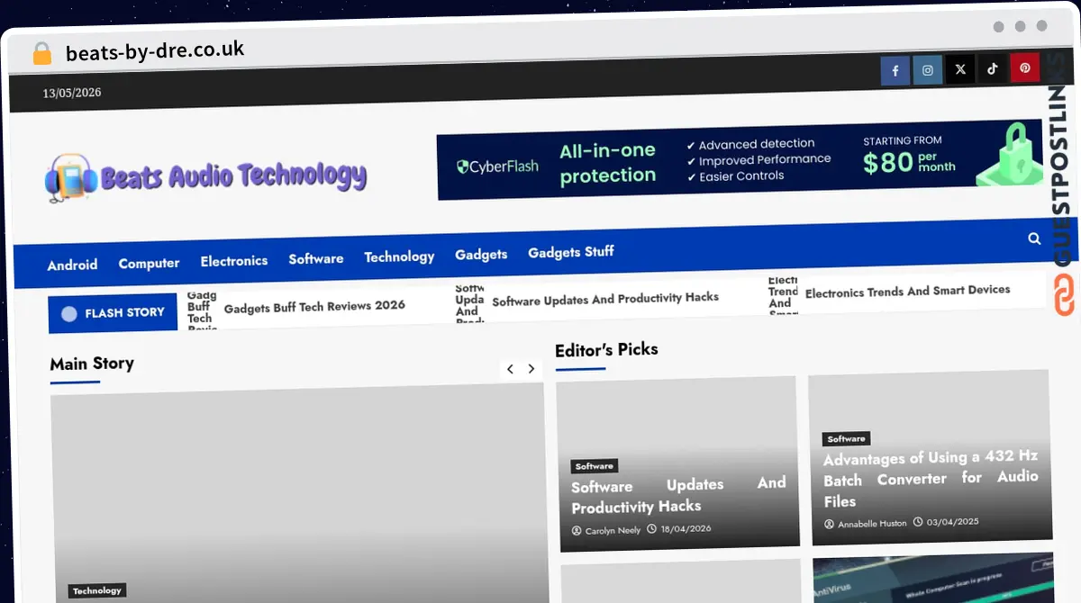Click the beats-by-dre.co.uk address text
This screenshot has height=603, width=1081.
[154, 50]
